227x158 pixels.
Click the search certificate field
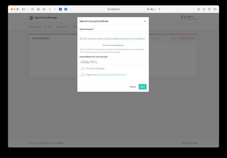click(159, 38)
